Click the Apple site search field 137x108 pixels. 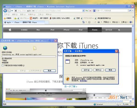[125, 30]
